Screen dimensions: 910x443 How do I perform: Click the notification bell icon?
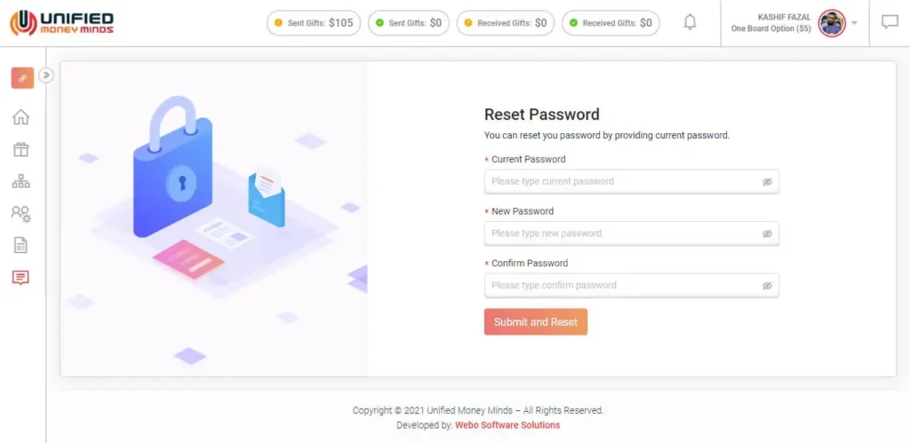690,23
